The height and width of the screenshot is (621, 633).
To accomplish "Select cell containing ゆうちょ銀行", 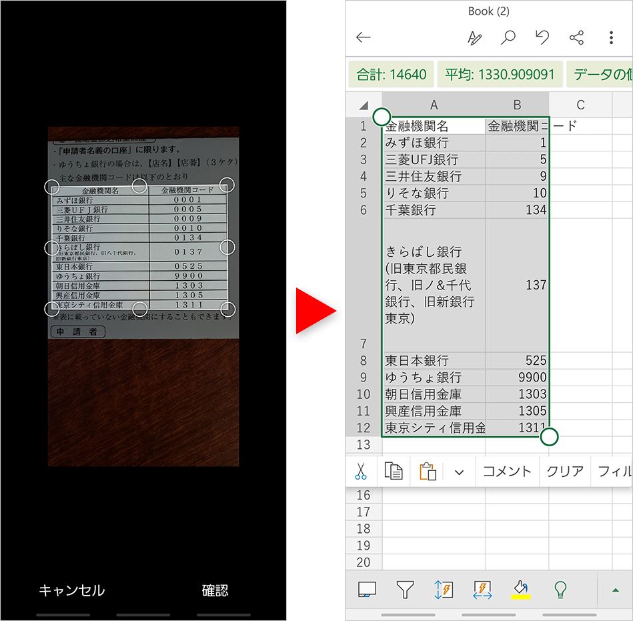I will tap(434, 377).
